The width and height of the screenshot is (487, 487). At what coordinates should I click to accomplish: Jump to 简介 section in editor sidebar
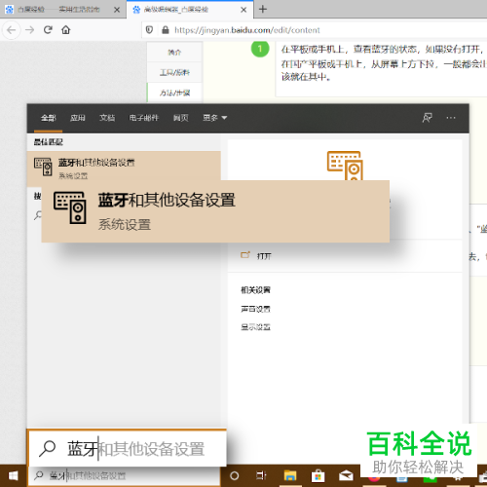(x=174, y=52)
